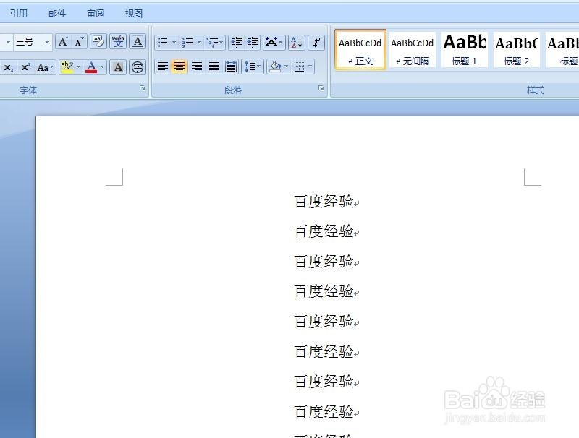Click the Clear Formatting icon
Viewport: 579px width, 438px height.
pyautogui.click(x=98, y=42)
